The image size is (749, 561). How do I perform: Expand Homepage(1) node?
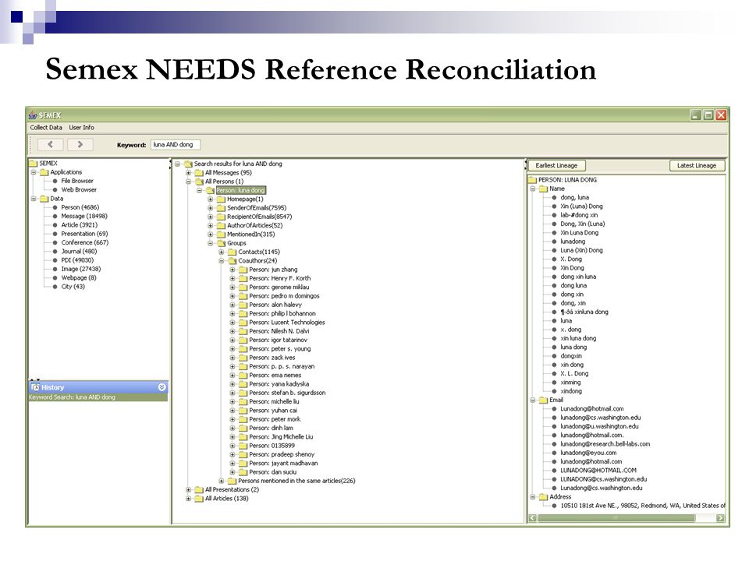click(x=210, y=199)
